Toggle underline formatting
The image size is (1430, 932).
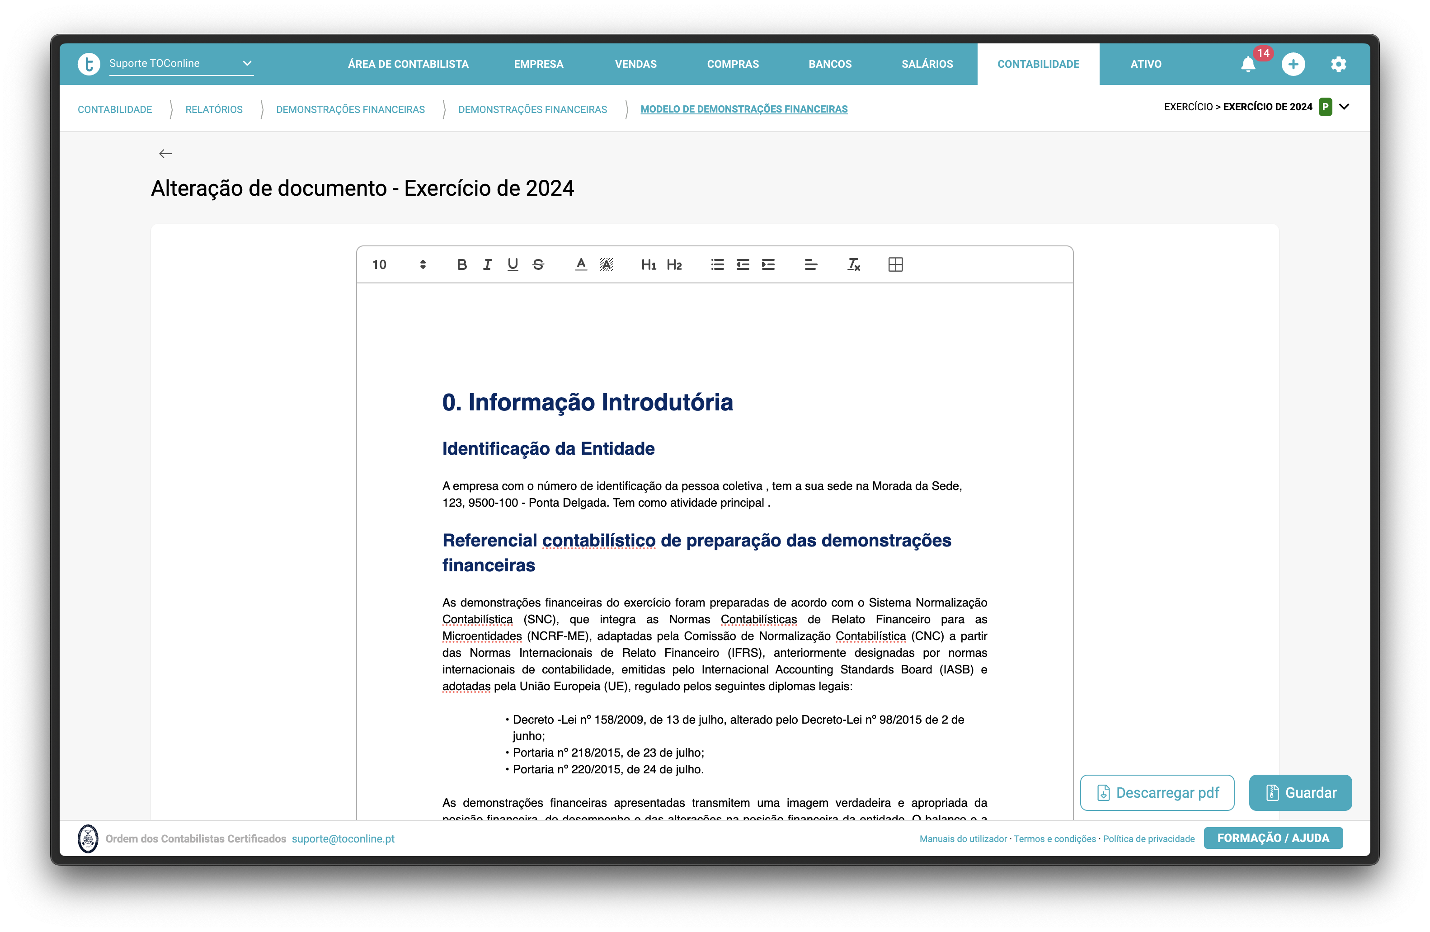click(513, 264)
